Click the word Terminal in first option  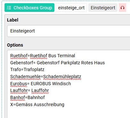66,56
